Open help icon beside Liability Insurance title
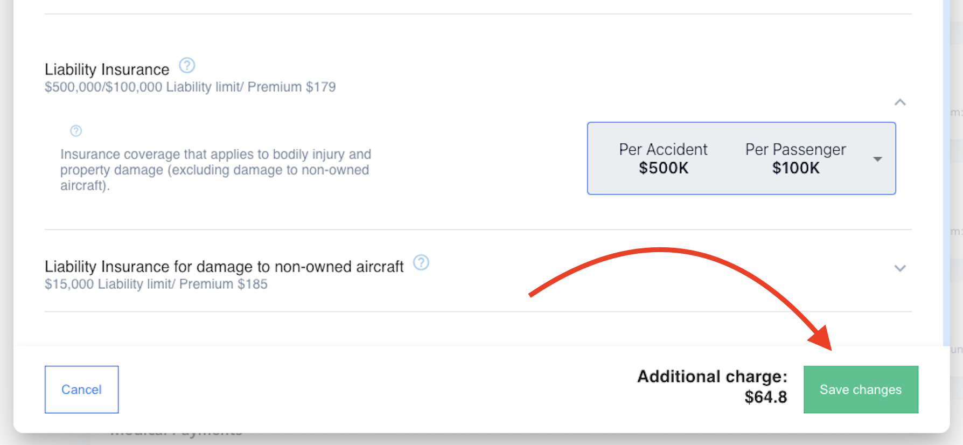 (187, 66)
